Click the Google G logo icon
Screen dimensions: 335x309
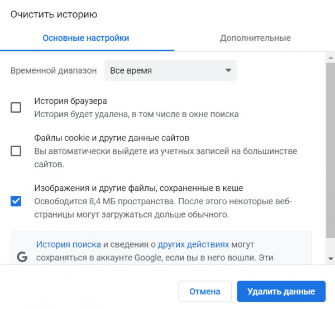pyautogui.click(x=22, y=257)
